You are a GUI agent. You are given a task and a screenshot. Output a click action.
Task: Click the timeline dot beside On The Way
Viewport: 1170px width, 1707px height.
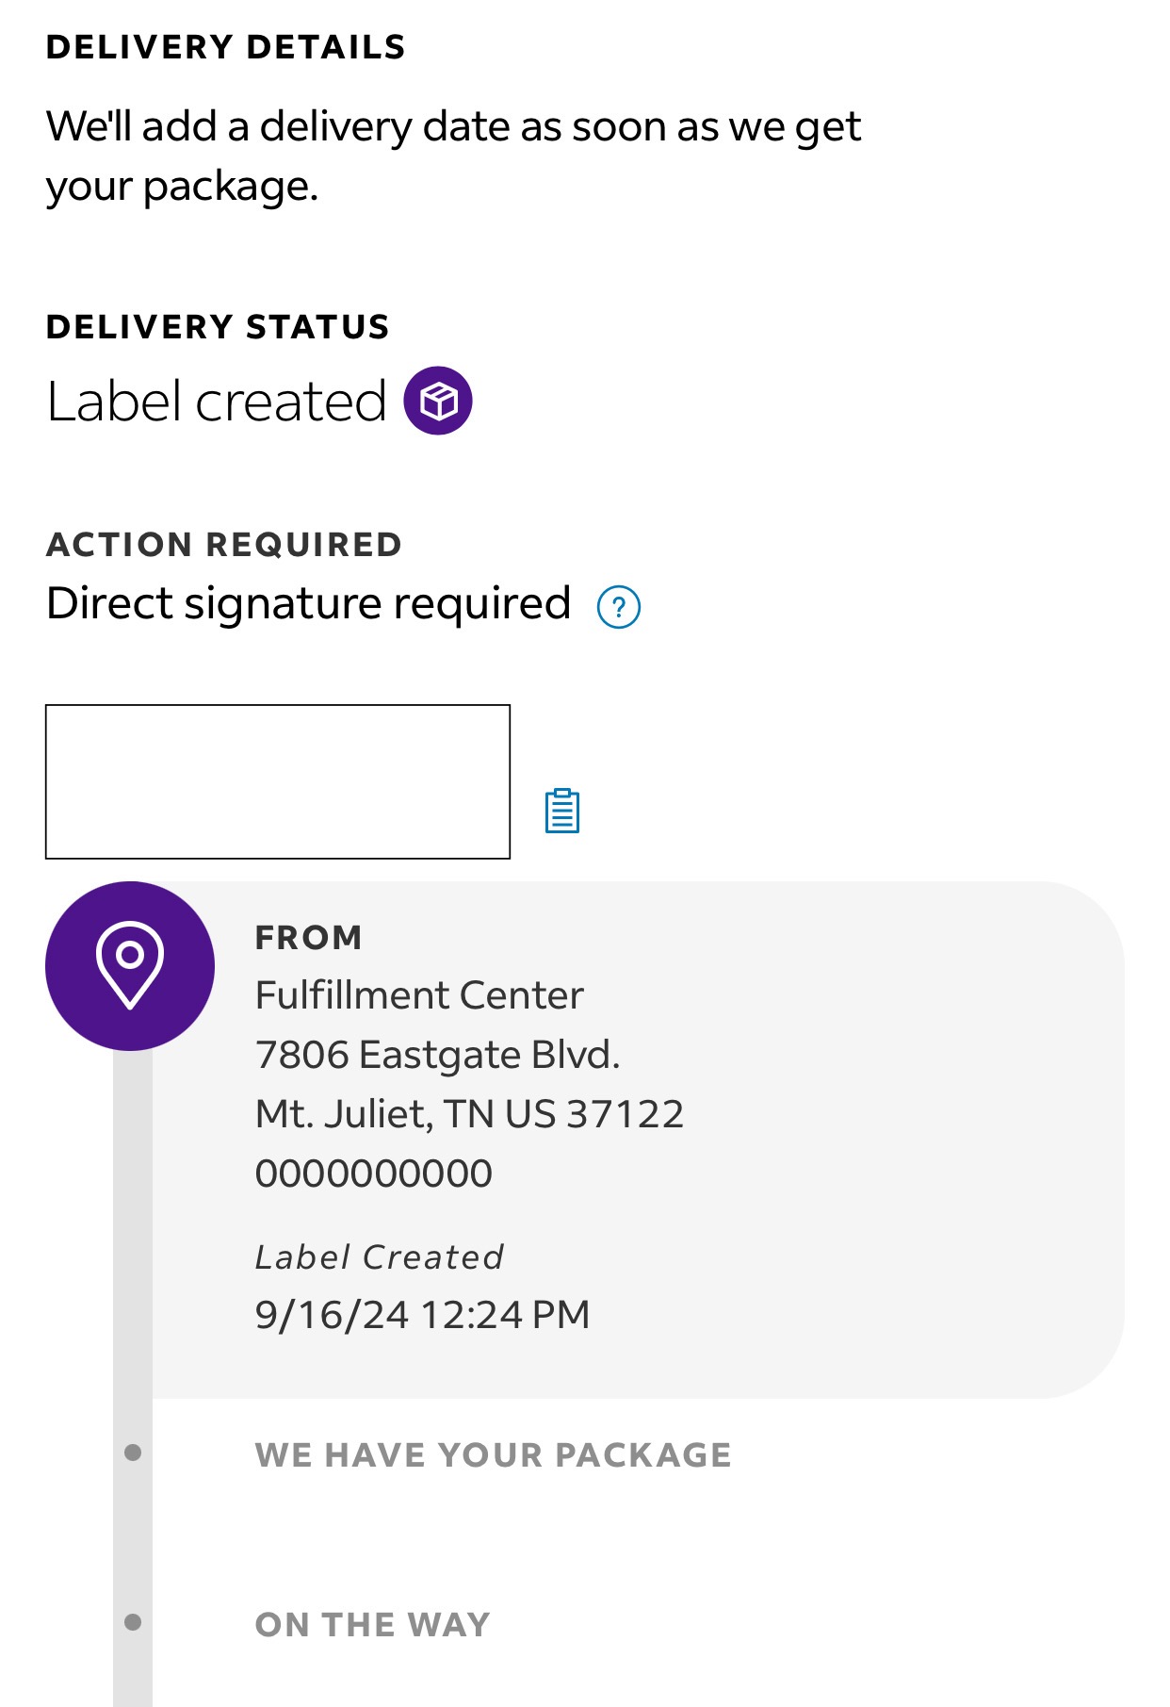click(x=133, y=1622)
